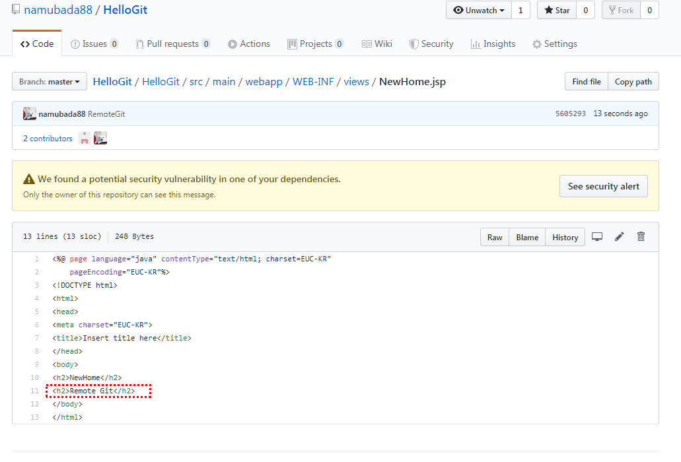Delete file using trash can icon
Viewport: 681px width, 462px height.
[641, 236]
